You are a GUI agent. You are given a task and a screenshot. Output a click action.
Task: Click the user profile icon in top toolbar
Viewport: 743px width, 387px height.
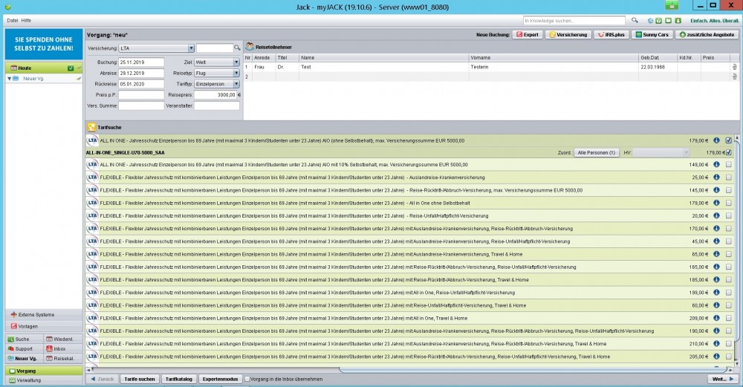pos(676,21)
